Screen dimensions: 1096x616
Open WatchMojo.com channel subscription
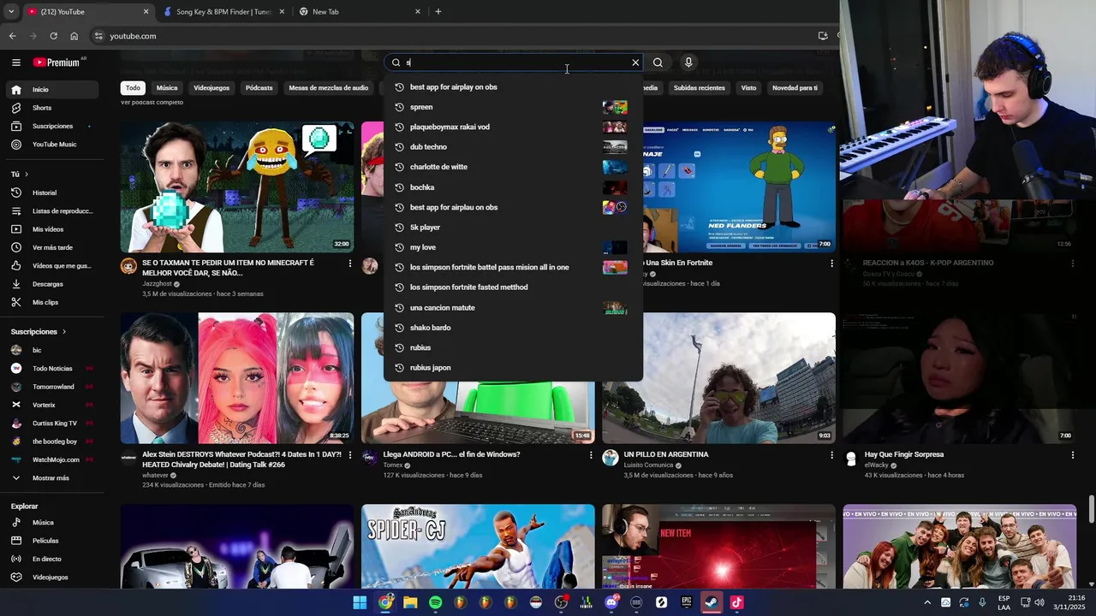coord(51,459)
